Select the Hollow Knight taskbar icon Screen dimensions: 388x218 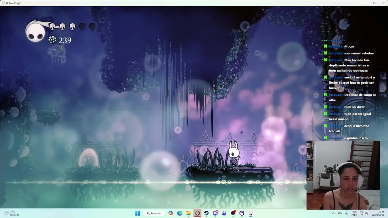point(251,213)
